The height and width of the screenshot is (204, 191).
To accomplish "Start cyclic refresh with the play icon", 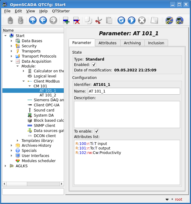I will coord(131,20).
